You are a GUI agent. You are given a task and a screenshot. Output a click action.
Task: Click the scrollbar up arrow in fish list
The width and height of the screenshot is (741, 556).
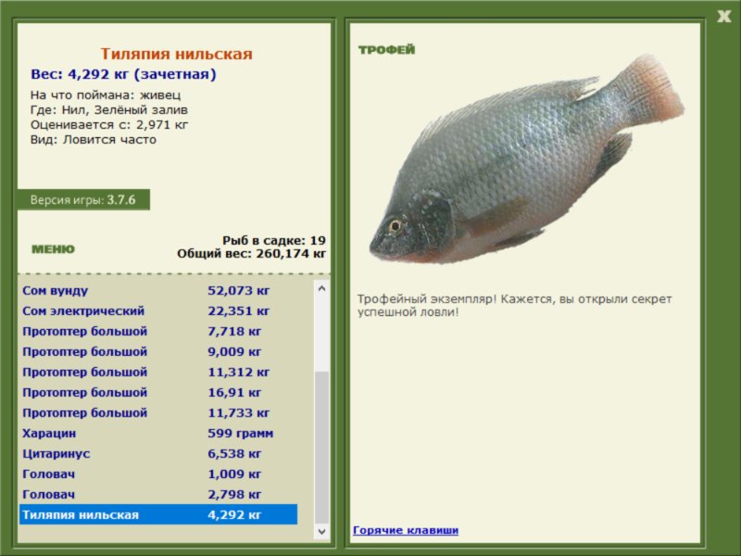[321, 288]
